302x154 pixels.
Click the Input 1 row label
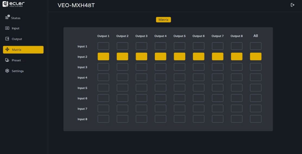[x=82, y=46]
